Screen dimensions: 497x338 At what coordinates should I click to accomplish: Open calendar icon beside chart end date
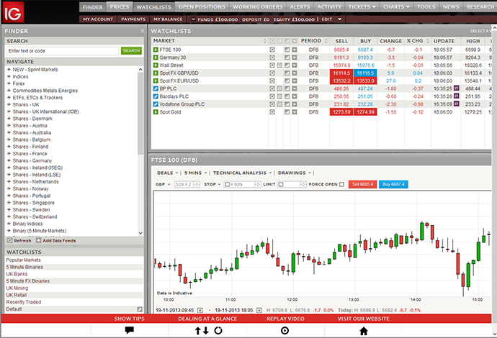point(259,310)
